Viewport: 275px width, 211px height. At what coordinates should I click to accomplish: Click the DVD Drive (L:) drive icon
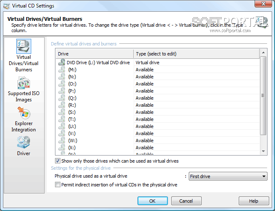[x=62, y=63]
